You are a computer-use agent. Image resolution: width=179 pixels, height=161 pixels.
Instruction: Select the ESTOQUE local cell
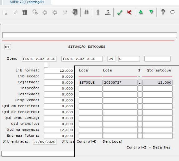click(91, 83)
